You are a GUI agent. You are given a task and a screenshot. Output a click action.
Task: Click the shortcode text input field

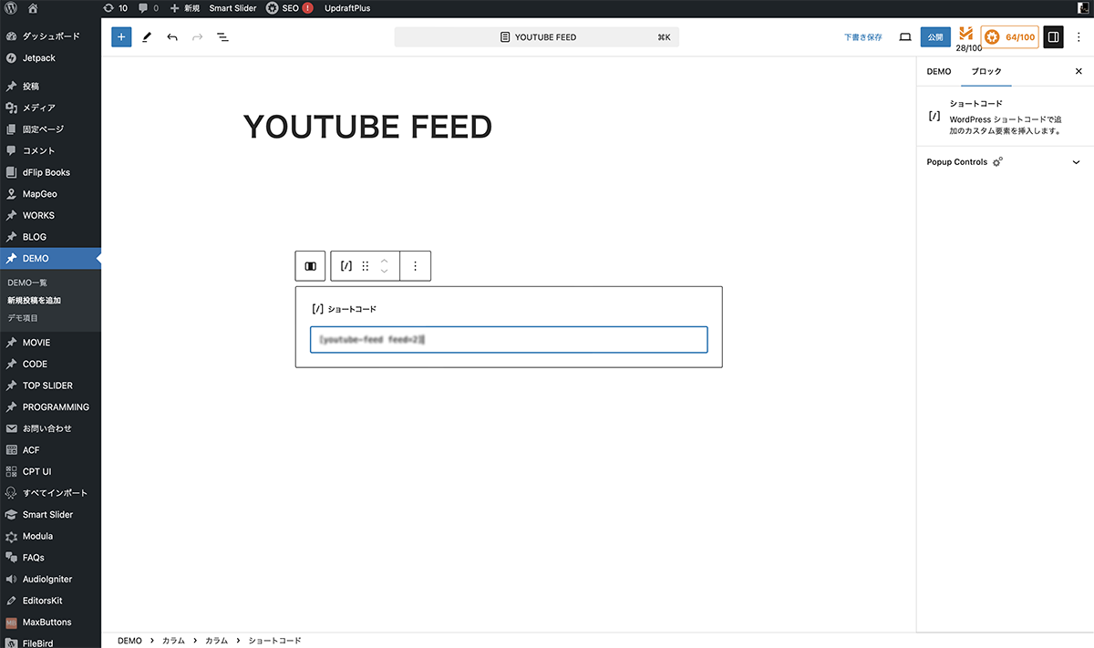click(x=509, y=340)
